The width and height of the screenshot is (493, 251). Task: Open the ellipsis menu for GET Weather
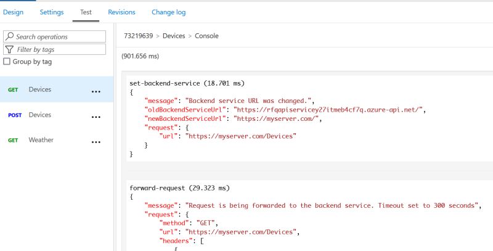(x=96, y=142)
